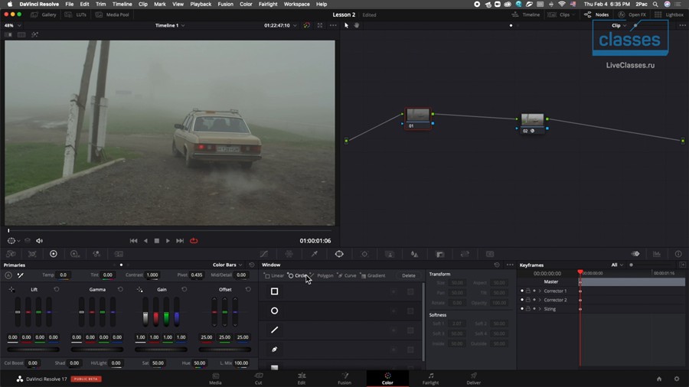689x387 pixels.
Task: Reset the Gamma color wheel
Action: click(x=120, y=290)
